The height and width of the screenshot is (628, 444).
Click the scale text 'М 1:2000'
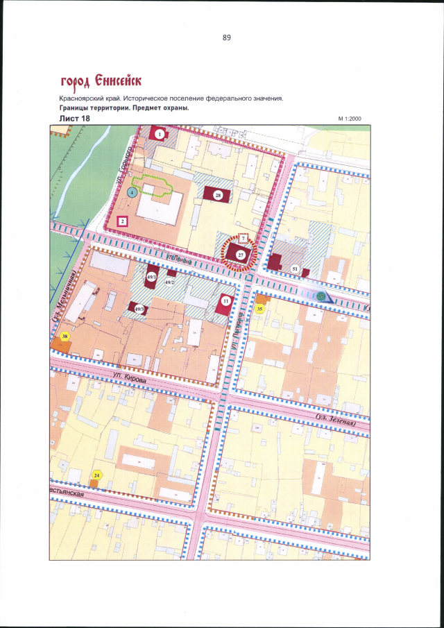coord(350,119)
